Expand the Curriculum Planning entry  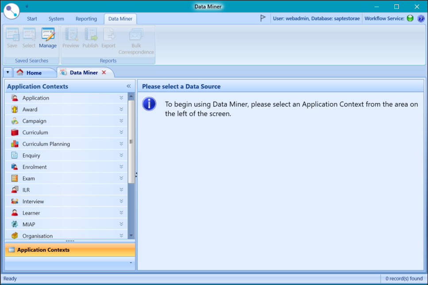tap(121, 143)
